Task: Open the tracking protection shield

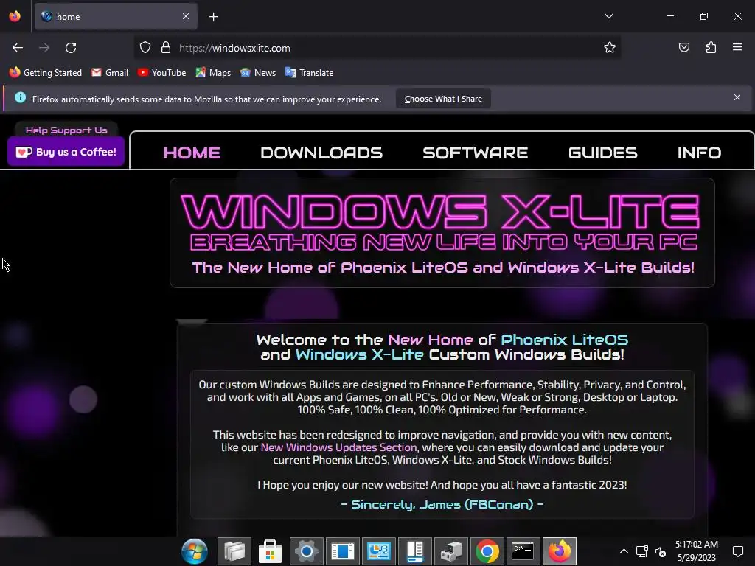Action: click(145, 48)
